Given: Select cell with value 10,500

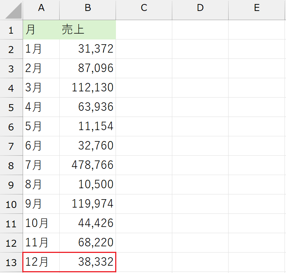Looking at the screenshot, I should point(87,185).
